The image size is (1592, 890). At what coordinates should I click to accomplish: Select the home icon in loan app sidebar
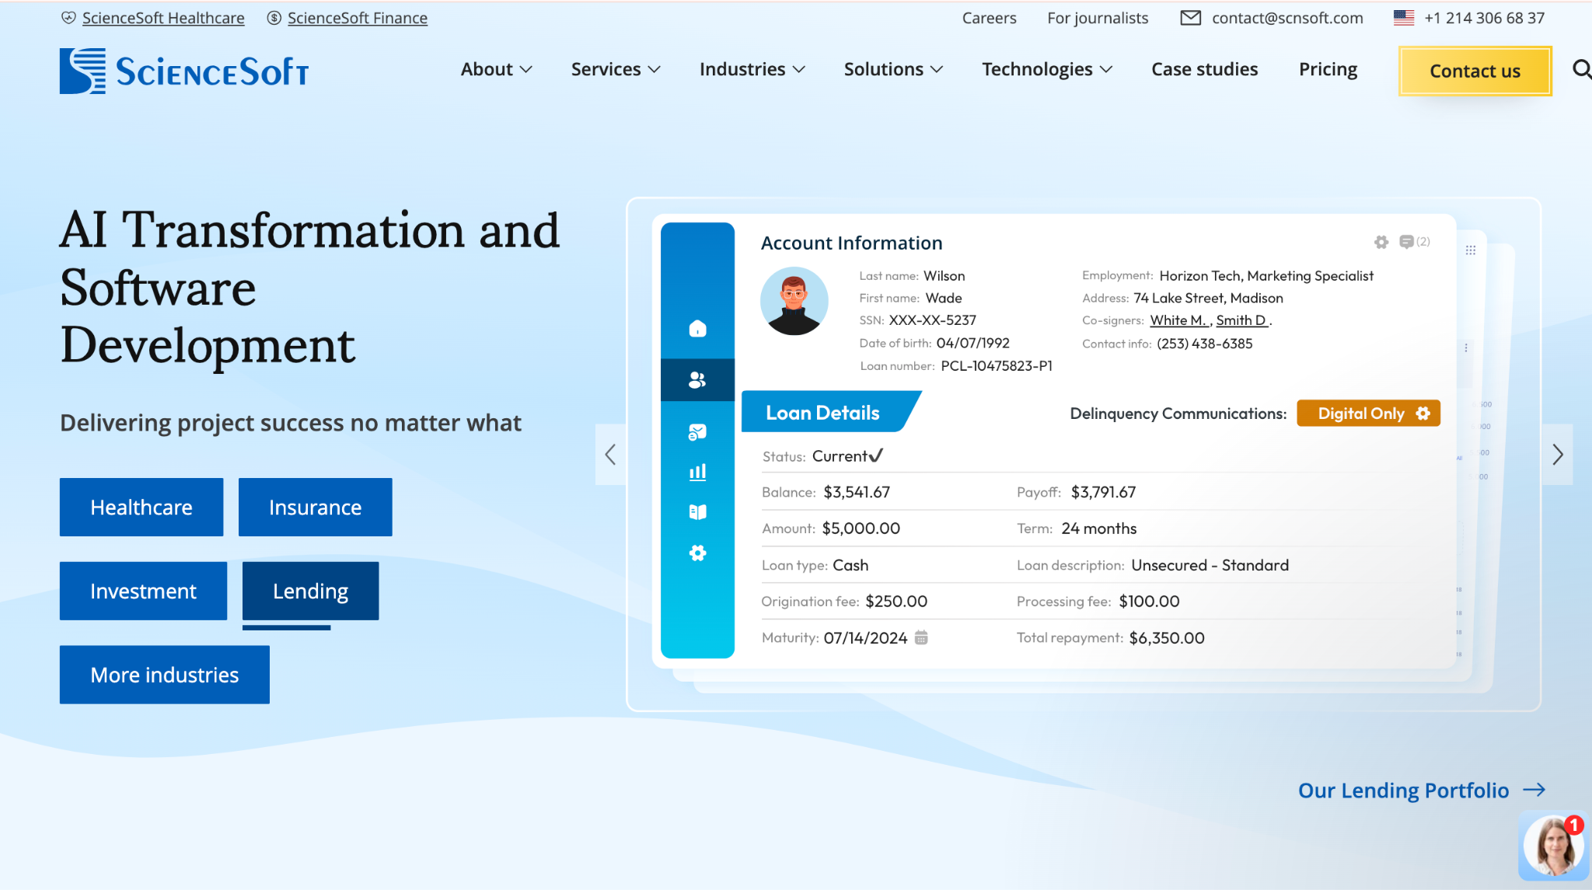point(698,329)
